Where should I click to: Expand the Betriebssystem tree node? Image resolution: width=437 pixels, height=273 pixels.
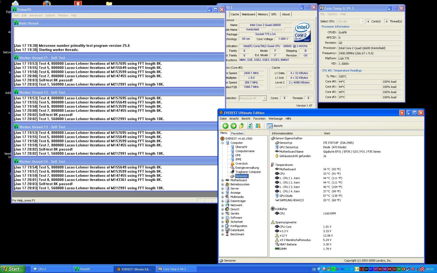click(x=223, y=185)
